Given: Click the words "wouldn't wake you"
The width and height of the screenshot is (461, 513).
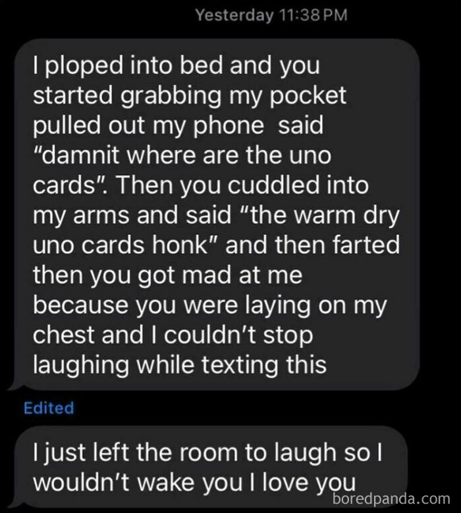Looking at the screenshot, I should (x=138, y=483).
